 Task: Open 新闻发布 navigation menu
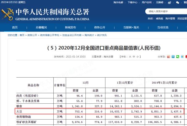[x=70, y=28]
